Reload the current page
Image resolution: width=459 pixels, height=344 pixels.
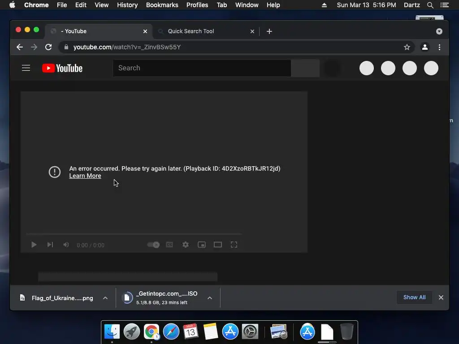click(x=48, y=47)
